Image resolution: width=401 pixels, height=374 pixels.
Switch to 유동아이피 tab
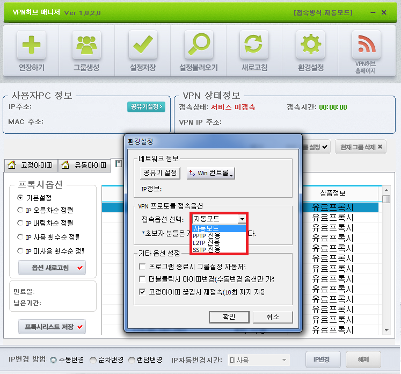pos(84,165)
